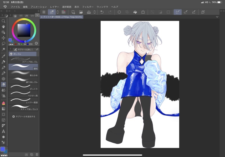Open file with the folder icon
Image resolution: width=225 pixels, height=157 pixels.
tap(81, 12)
